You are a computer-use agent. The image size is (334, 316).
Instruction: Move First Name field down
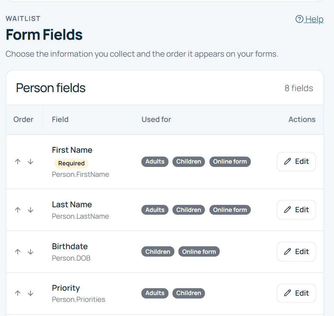pyautogui.click(x=31, y=162)
